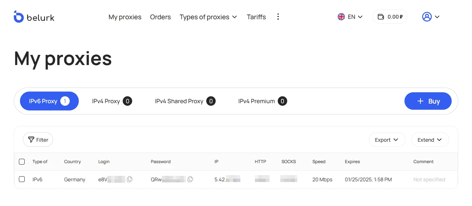The image size is (472, 206).
Task: Open the user account profile icon
Action: (427, 17)
